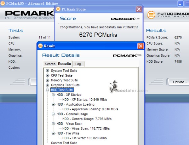Select the HDD - File Write parent row
This screenshot has width=189, height=145.
point(68,133)
